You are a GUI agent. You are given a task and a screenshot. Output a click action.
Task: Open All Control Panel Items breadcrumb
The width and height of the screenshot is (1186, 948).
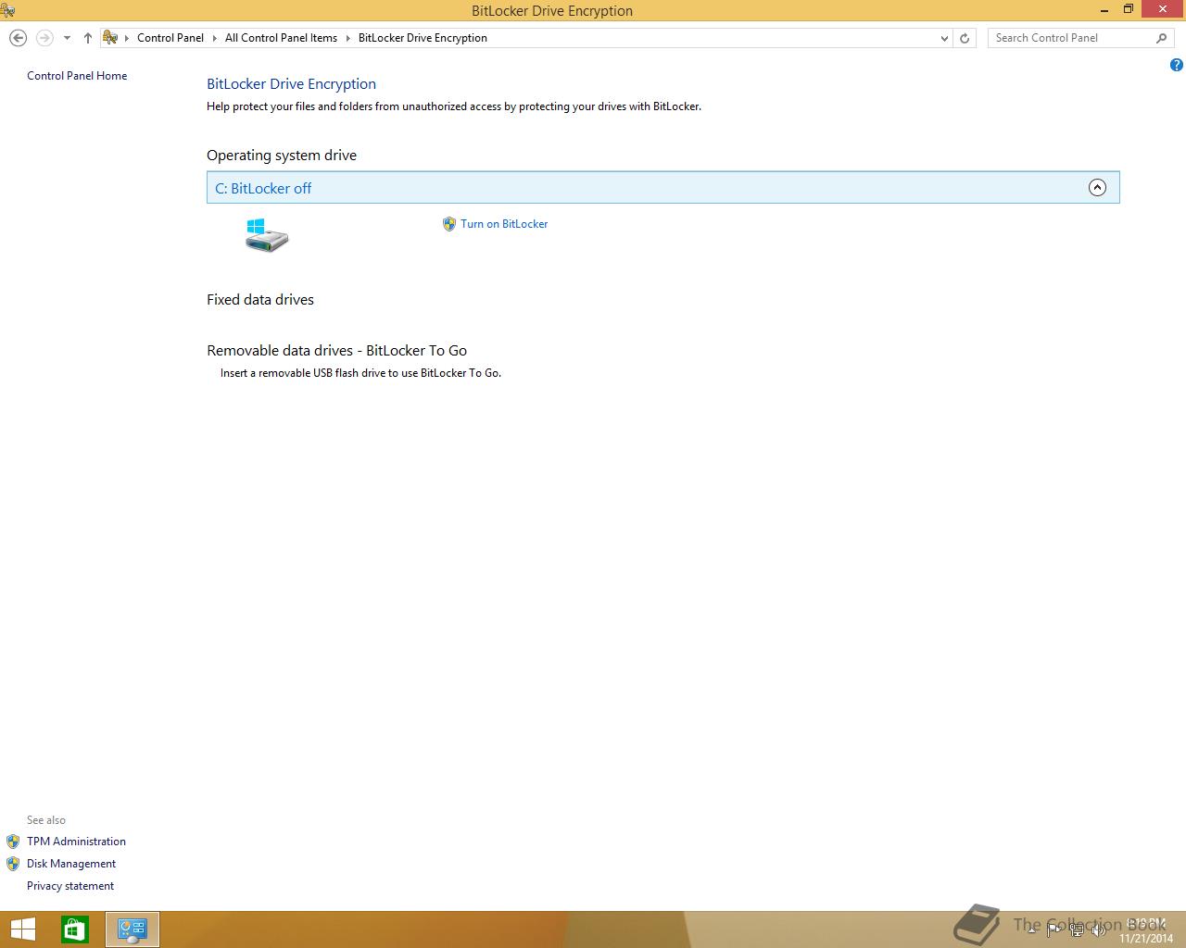pyautogui.click(x=281, y=38)
